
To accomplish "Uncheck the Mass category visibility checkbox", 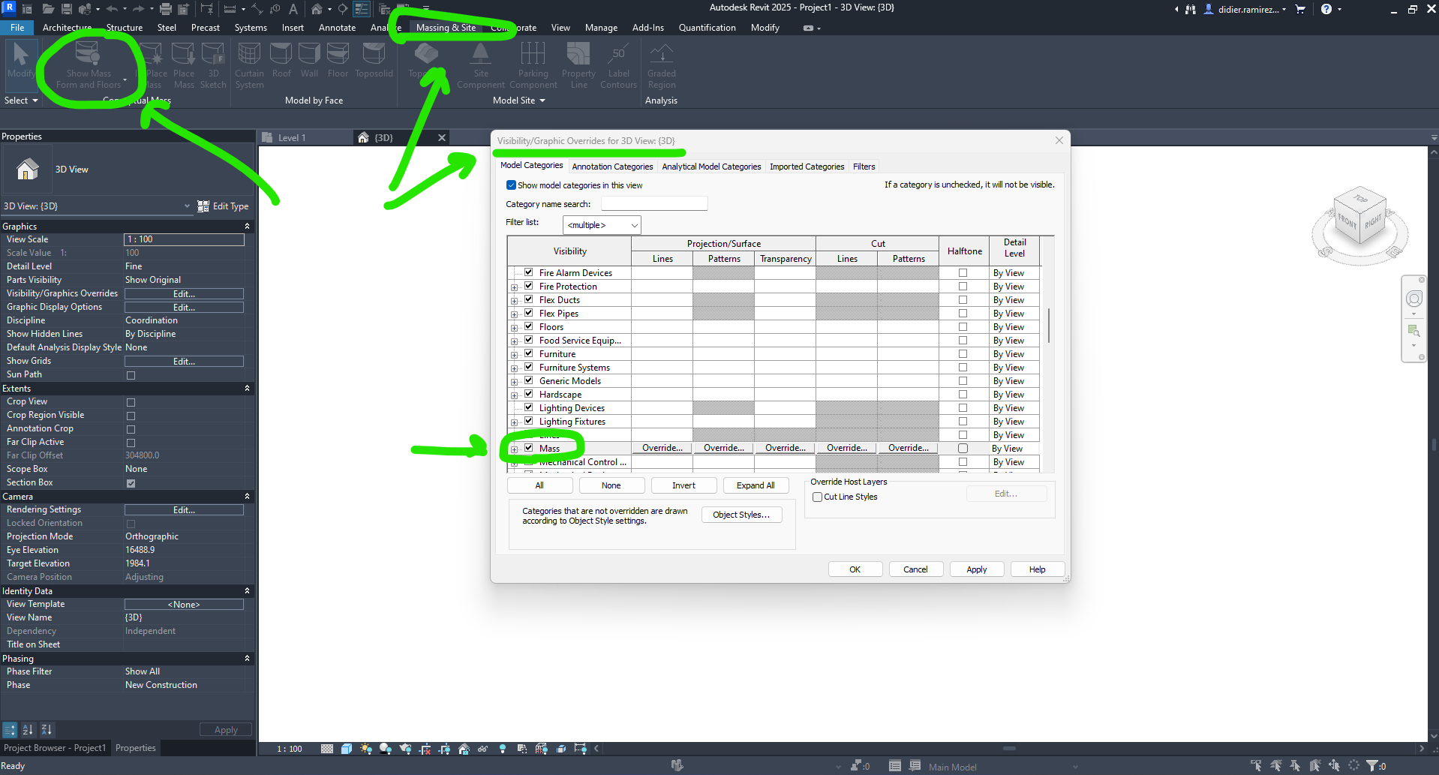I will (x=529, y=448).
